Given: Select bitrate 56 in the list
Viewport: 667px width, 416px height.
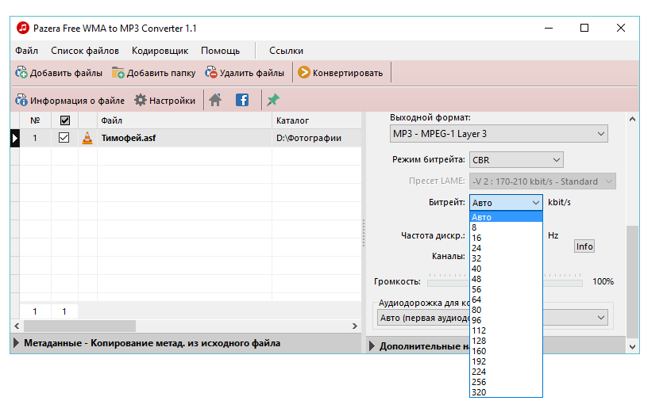Looking at the screenshot, I should tap(507, 289).
